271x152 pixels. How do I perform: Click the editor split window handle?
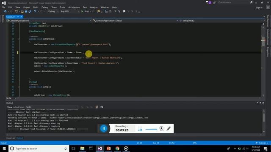tap(263, 24)
